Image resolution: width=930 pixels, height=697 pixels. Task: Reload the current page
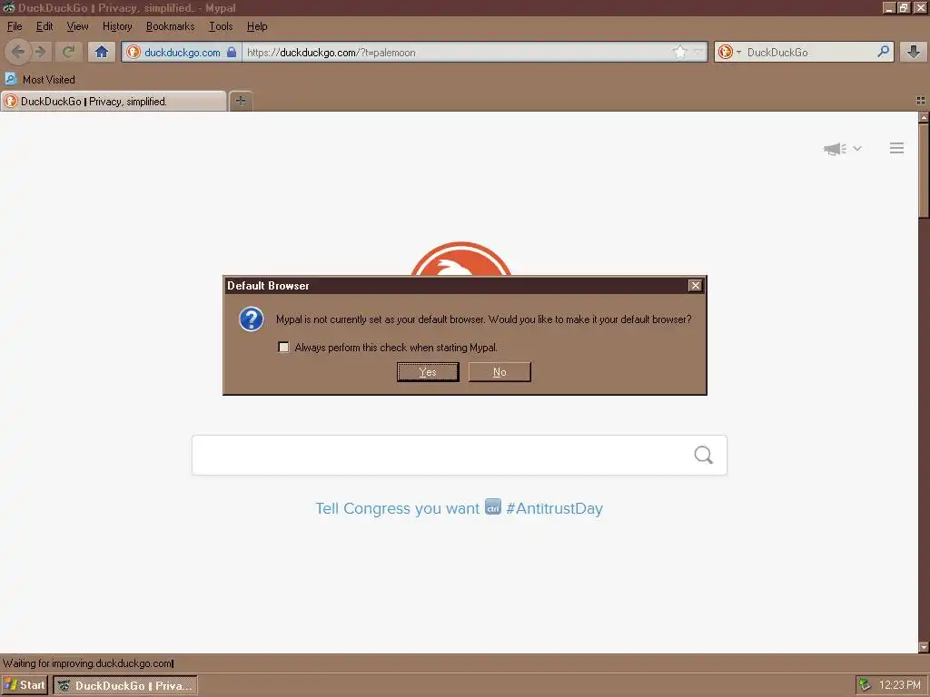click(68, 52)
